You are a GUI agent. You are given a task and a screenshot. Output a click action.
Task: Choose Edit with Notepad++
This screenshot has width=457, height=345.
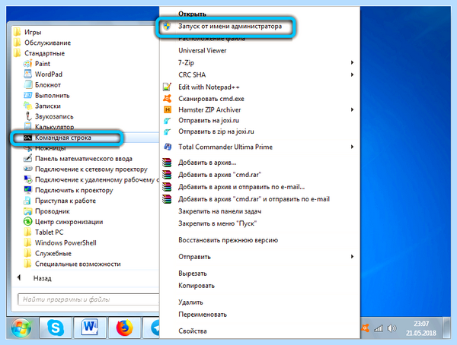[209, 87]
